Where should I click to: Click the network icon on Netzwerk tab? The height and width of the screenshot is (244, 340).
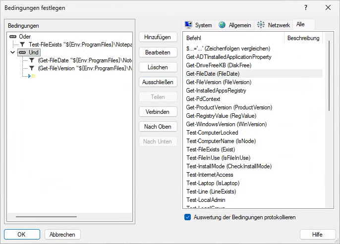point(261,25)
